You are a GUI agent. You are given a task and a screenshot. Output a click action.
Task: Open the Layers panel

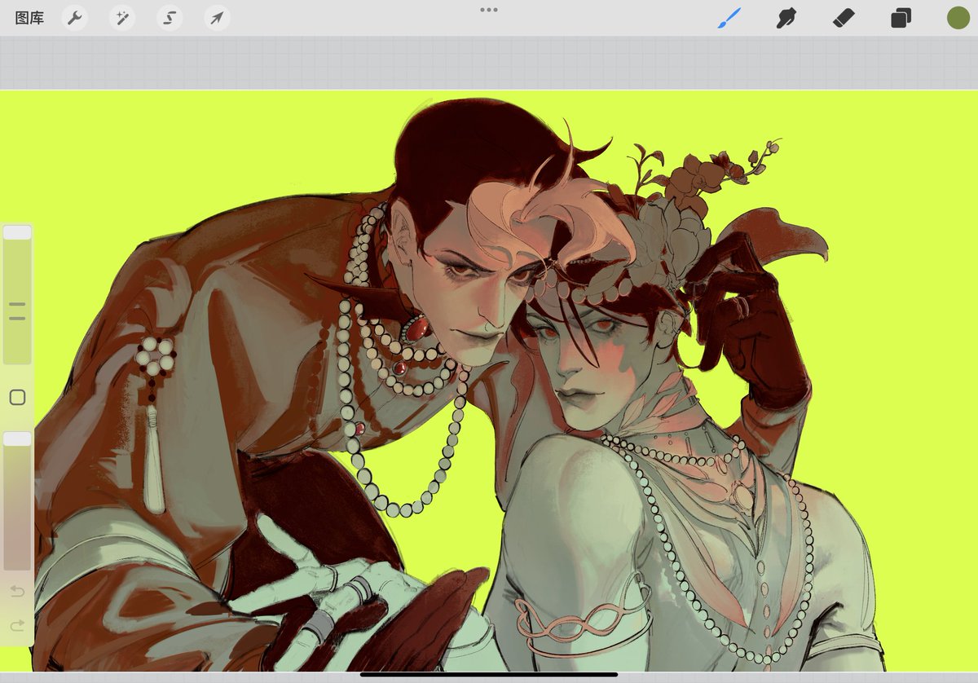click(x=901, y=18)
